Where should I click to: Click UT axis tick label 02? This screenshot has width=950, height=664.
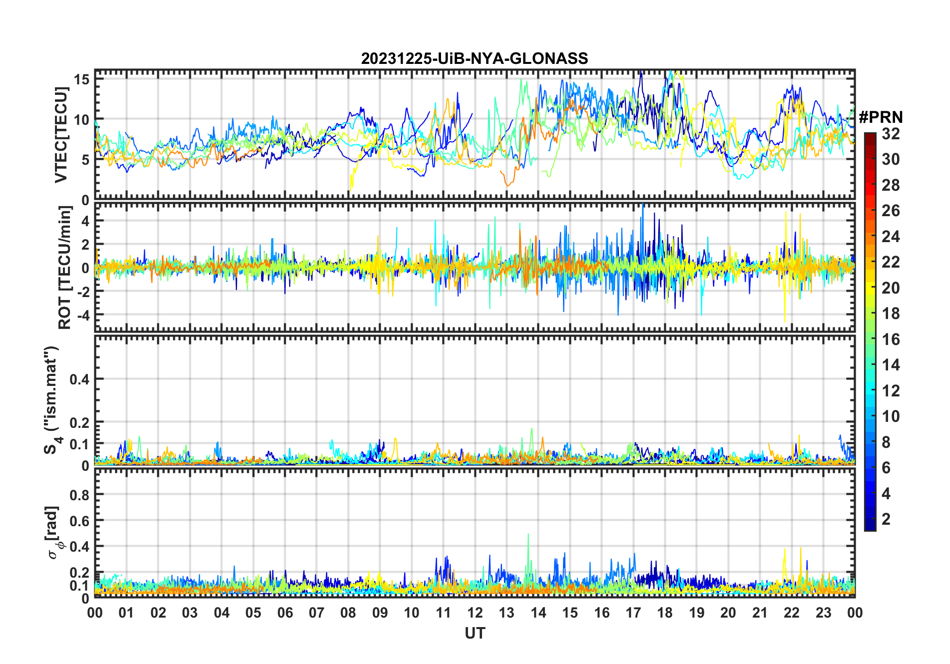pos(158,613)
